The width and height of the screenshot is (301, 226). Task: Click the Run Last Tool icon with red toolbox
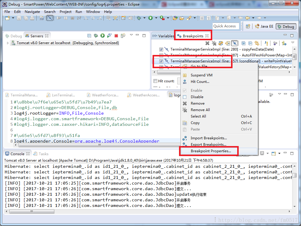pyautogui.click(x=162, y=18)
